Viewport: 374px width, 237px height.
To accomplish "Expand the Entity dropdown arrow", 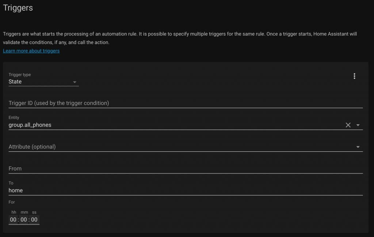I will pyautogui.click(x=358, y=125).
